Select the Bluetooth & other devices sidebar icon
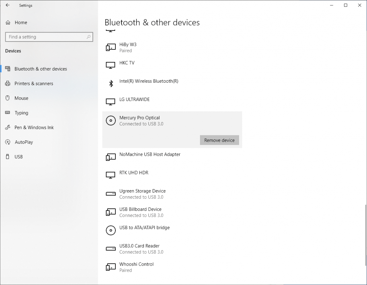This screenshot has height=285, width=367. [8, 69]
